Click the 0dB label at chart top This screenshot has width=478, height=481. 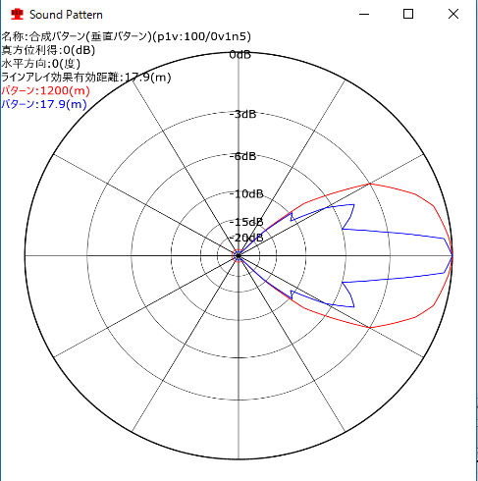click(x=240, y=55)
